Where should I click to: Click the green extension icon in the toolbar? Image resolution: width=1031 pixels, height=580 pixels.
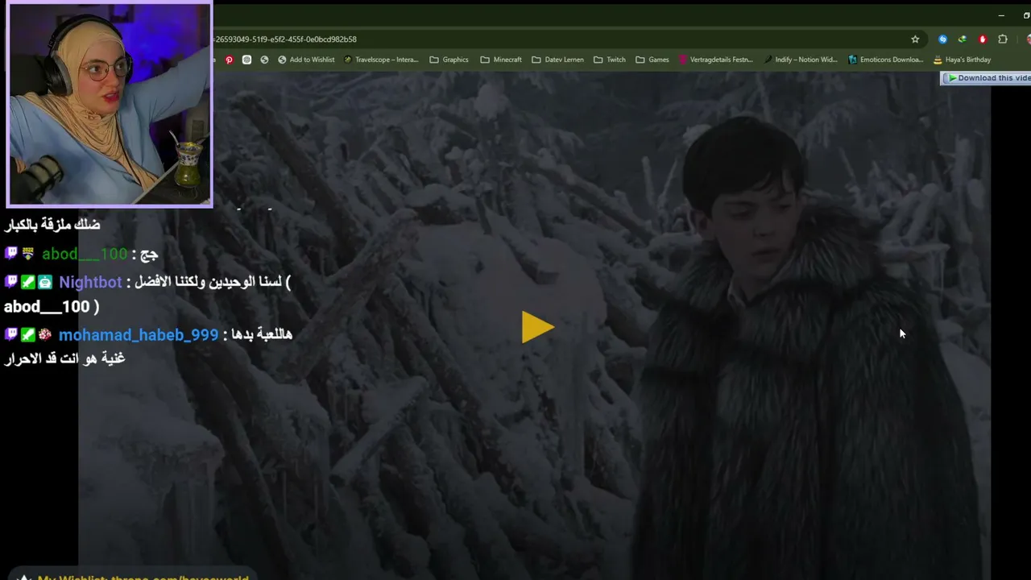tap(962, 39)
